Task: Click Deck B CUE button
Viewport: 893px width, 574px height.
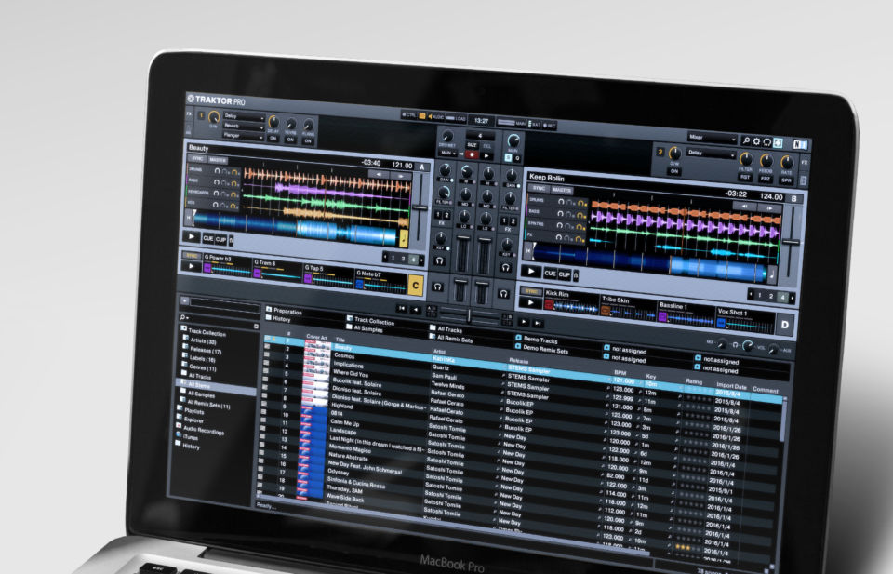Action: coord(550,274)
